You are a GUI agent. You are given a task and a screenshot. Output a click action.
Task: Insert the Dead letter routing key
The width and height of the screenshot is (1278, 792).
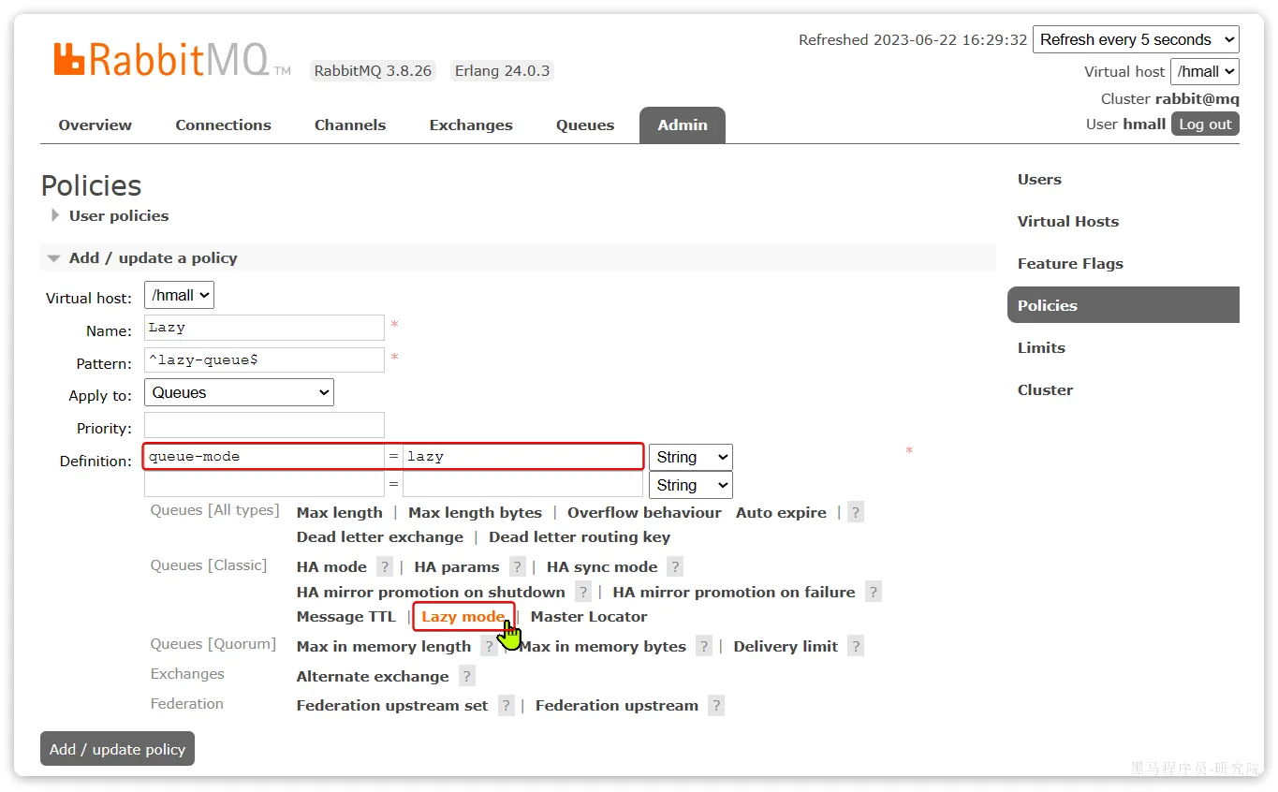(580, 536)
